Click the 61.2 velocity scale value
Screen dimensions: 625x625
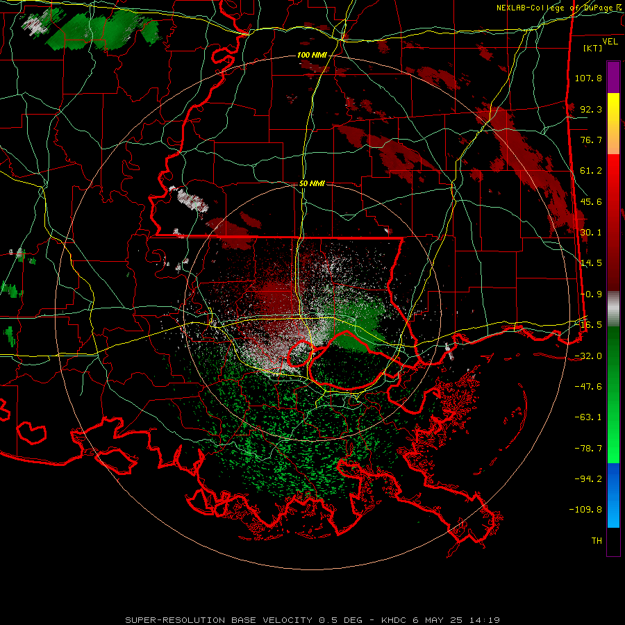[591, 171]
